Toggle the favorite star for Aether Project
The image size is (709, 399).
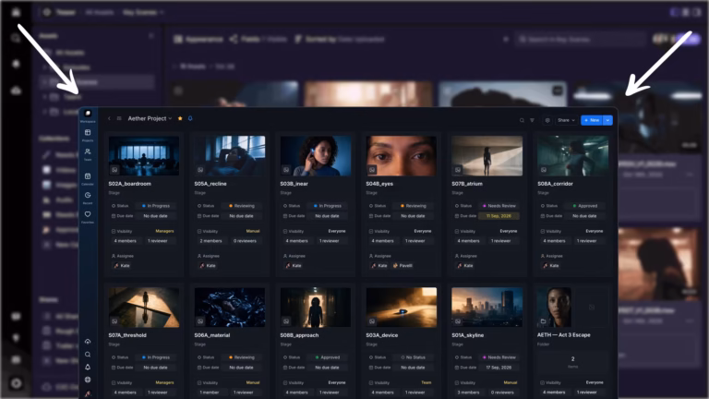click(180, 118)
